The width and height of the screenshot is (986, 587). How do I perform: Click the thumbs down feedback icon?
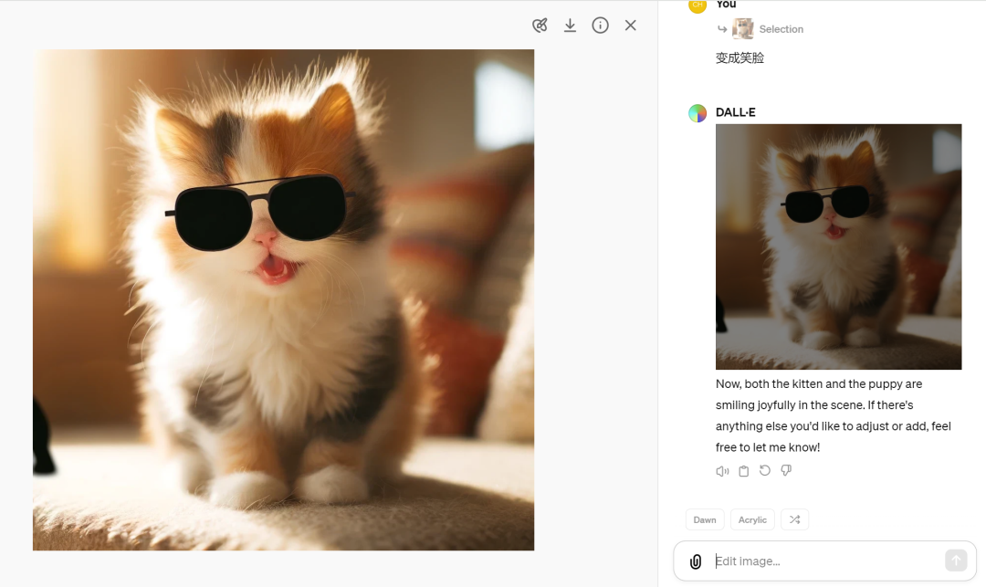click(x=786, y=470)
